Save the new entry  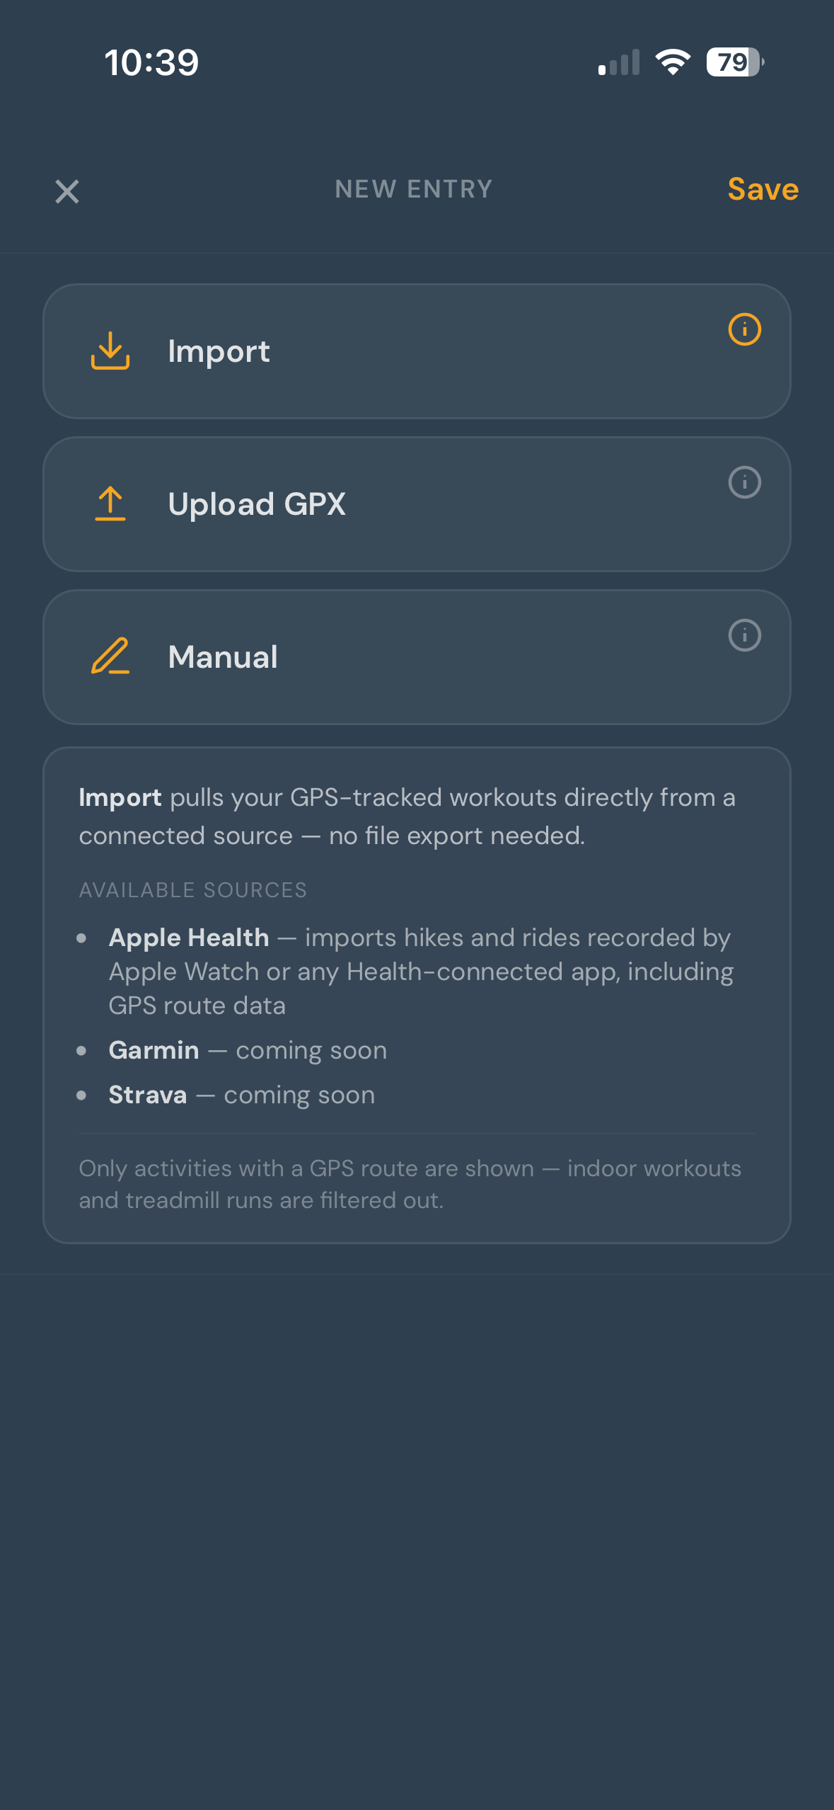pyautogui.click(x=763, y=189)
